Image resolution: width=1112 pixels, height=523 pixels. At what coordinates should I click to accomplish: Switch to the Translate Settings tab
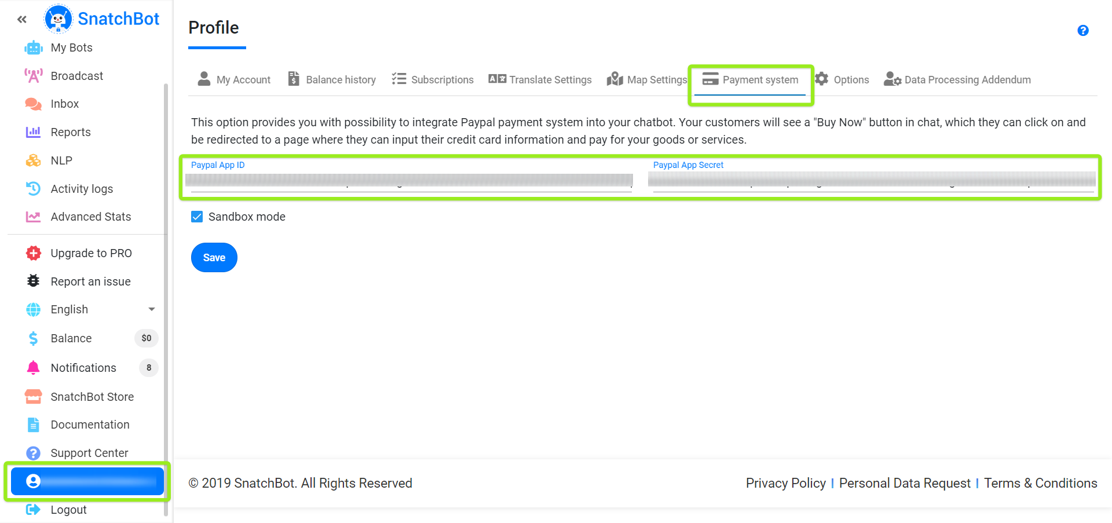pyautogui.click(x=540, y=79)
